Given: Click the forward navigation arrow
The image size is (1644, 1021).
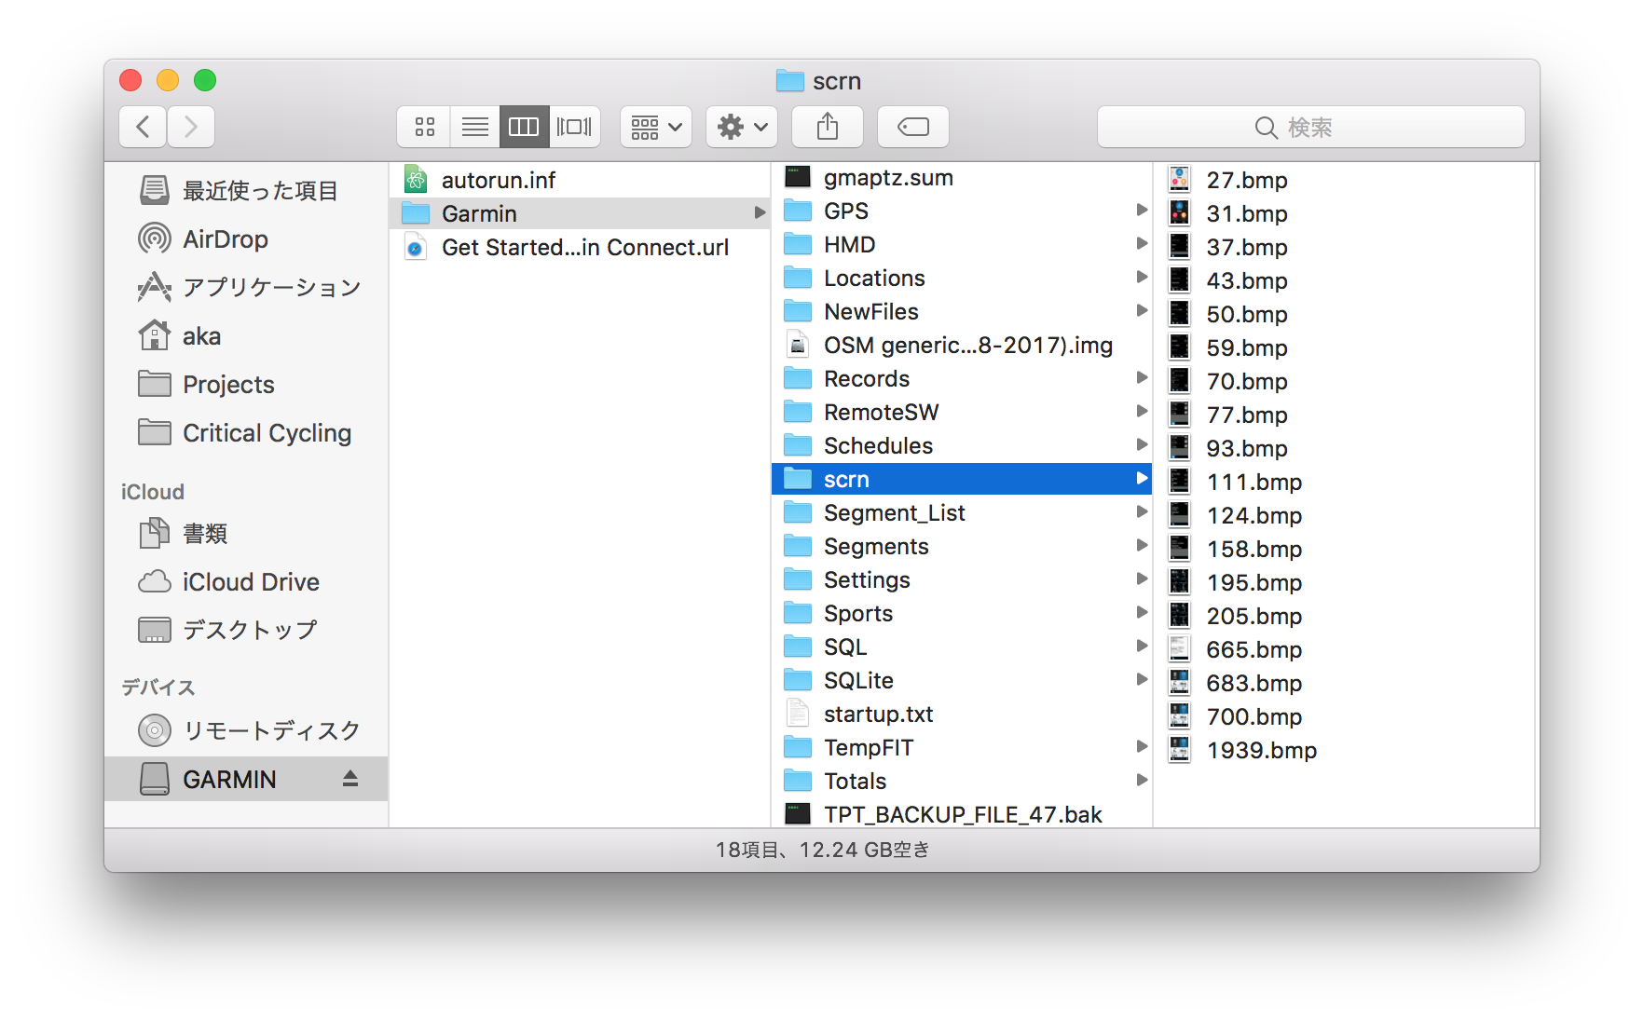Looking at the screenshot, I should coord(191,127).
